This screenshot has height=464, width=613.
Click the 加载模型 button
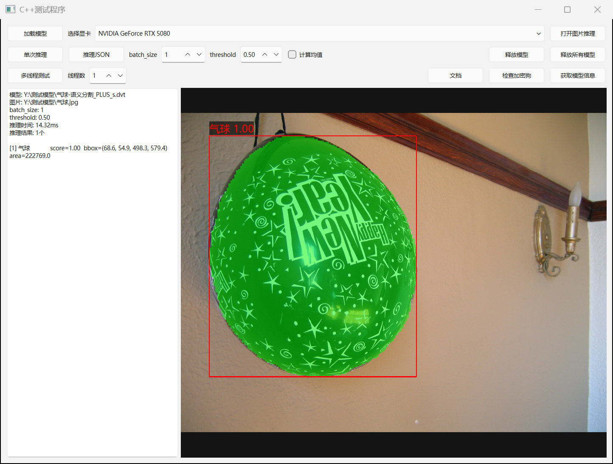[x=35, y=34]
